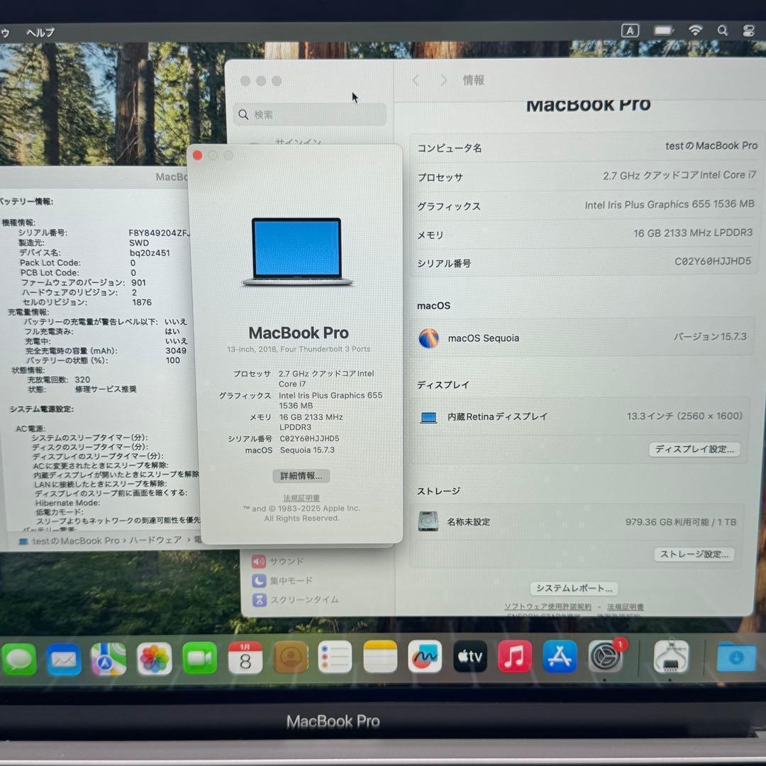The width and height of the screenshot is (766, 766).
Task: Select the 内蔵Retinaディスプレイ display icon
Action: [x=428, y=417]
